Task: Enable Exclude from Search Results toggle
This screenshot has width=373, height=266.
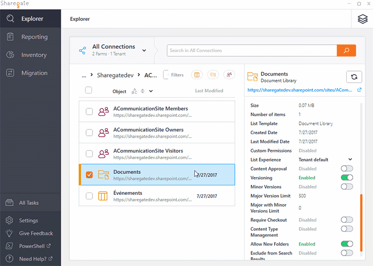Action: click(x=347, y=253)
